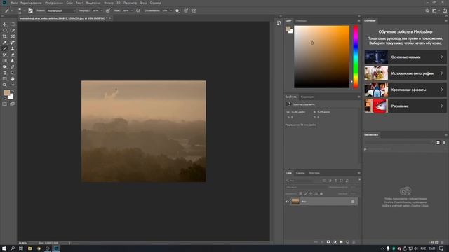Viewport: 449px width, 252px height.
Task: Select the Zoom tool
Action: 5,85
